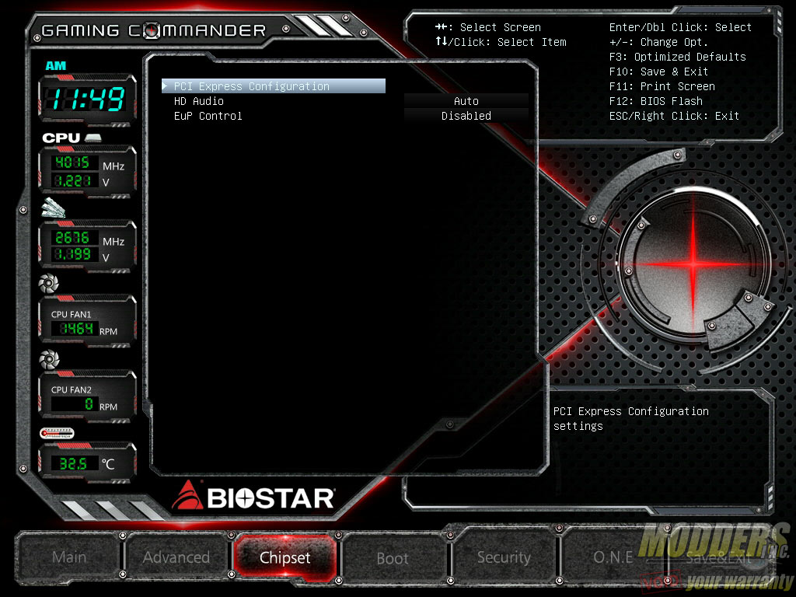Click the CPU FAN2 fan icon

click(x=49, y=359)
